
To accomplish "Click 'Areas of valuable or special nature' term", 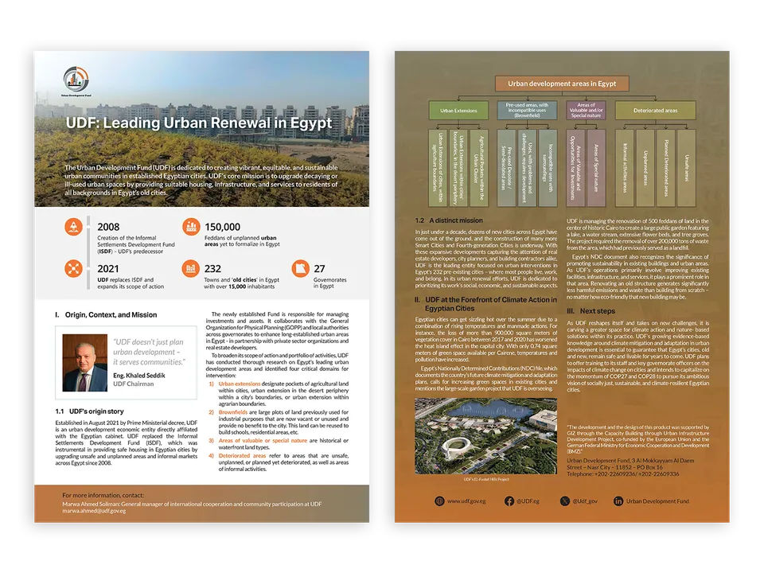I will pyautogui.click(x=263, y=440).
